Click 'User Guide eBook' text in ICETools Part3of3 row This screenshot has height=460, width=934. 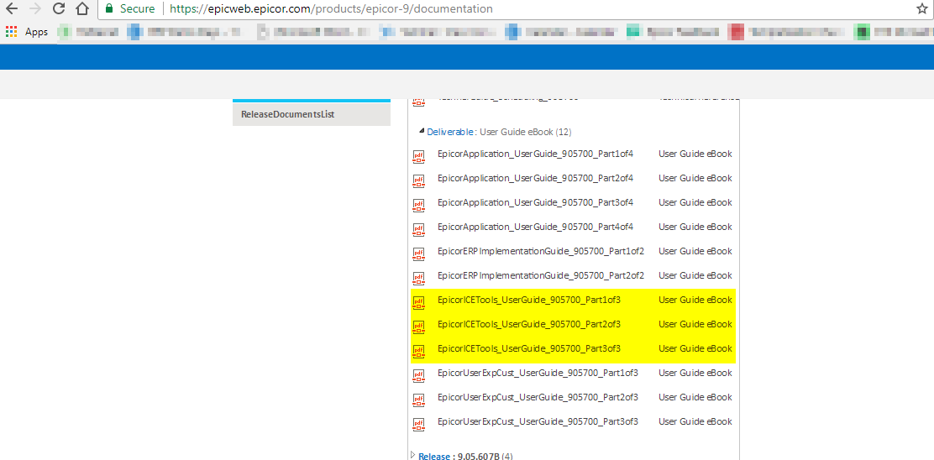point(695,348)
